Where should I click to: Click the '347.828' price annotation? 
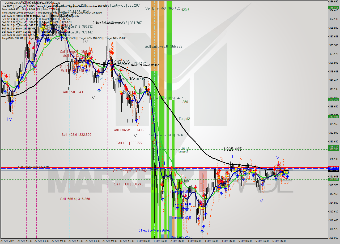pos(122,62)
